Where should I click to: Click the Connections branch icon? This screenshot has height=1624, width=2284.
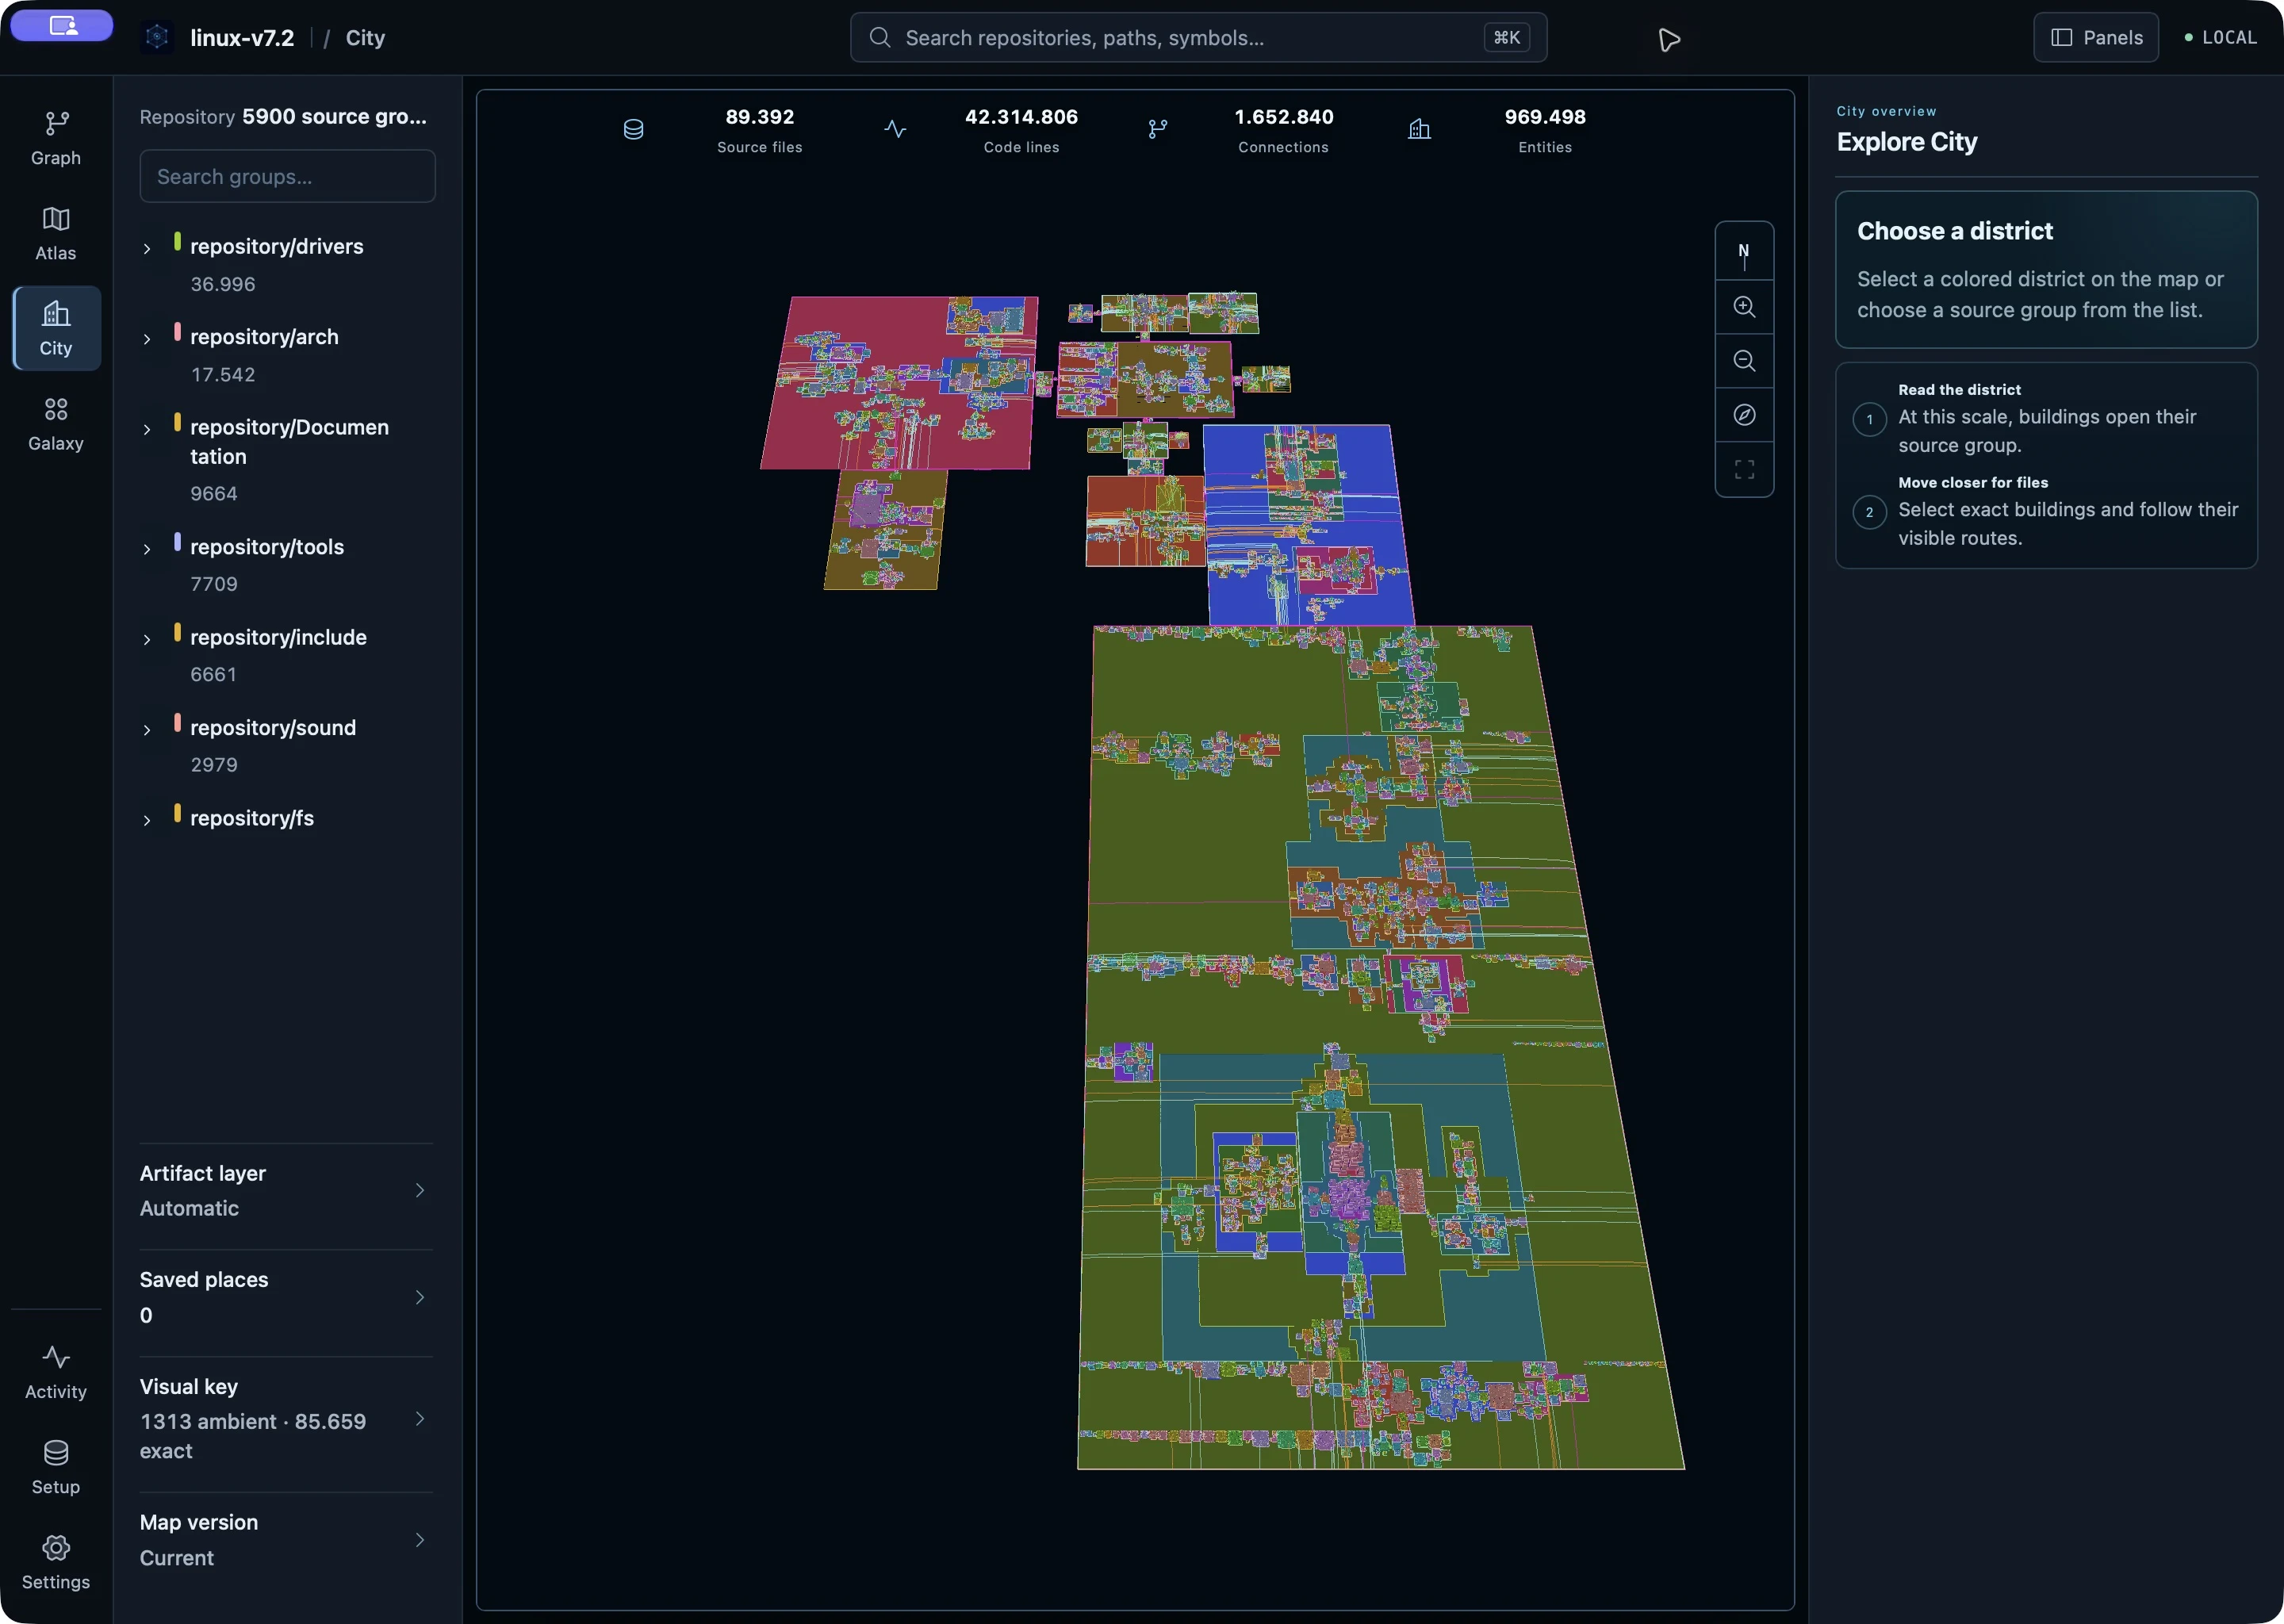(1157, 130)
